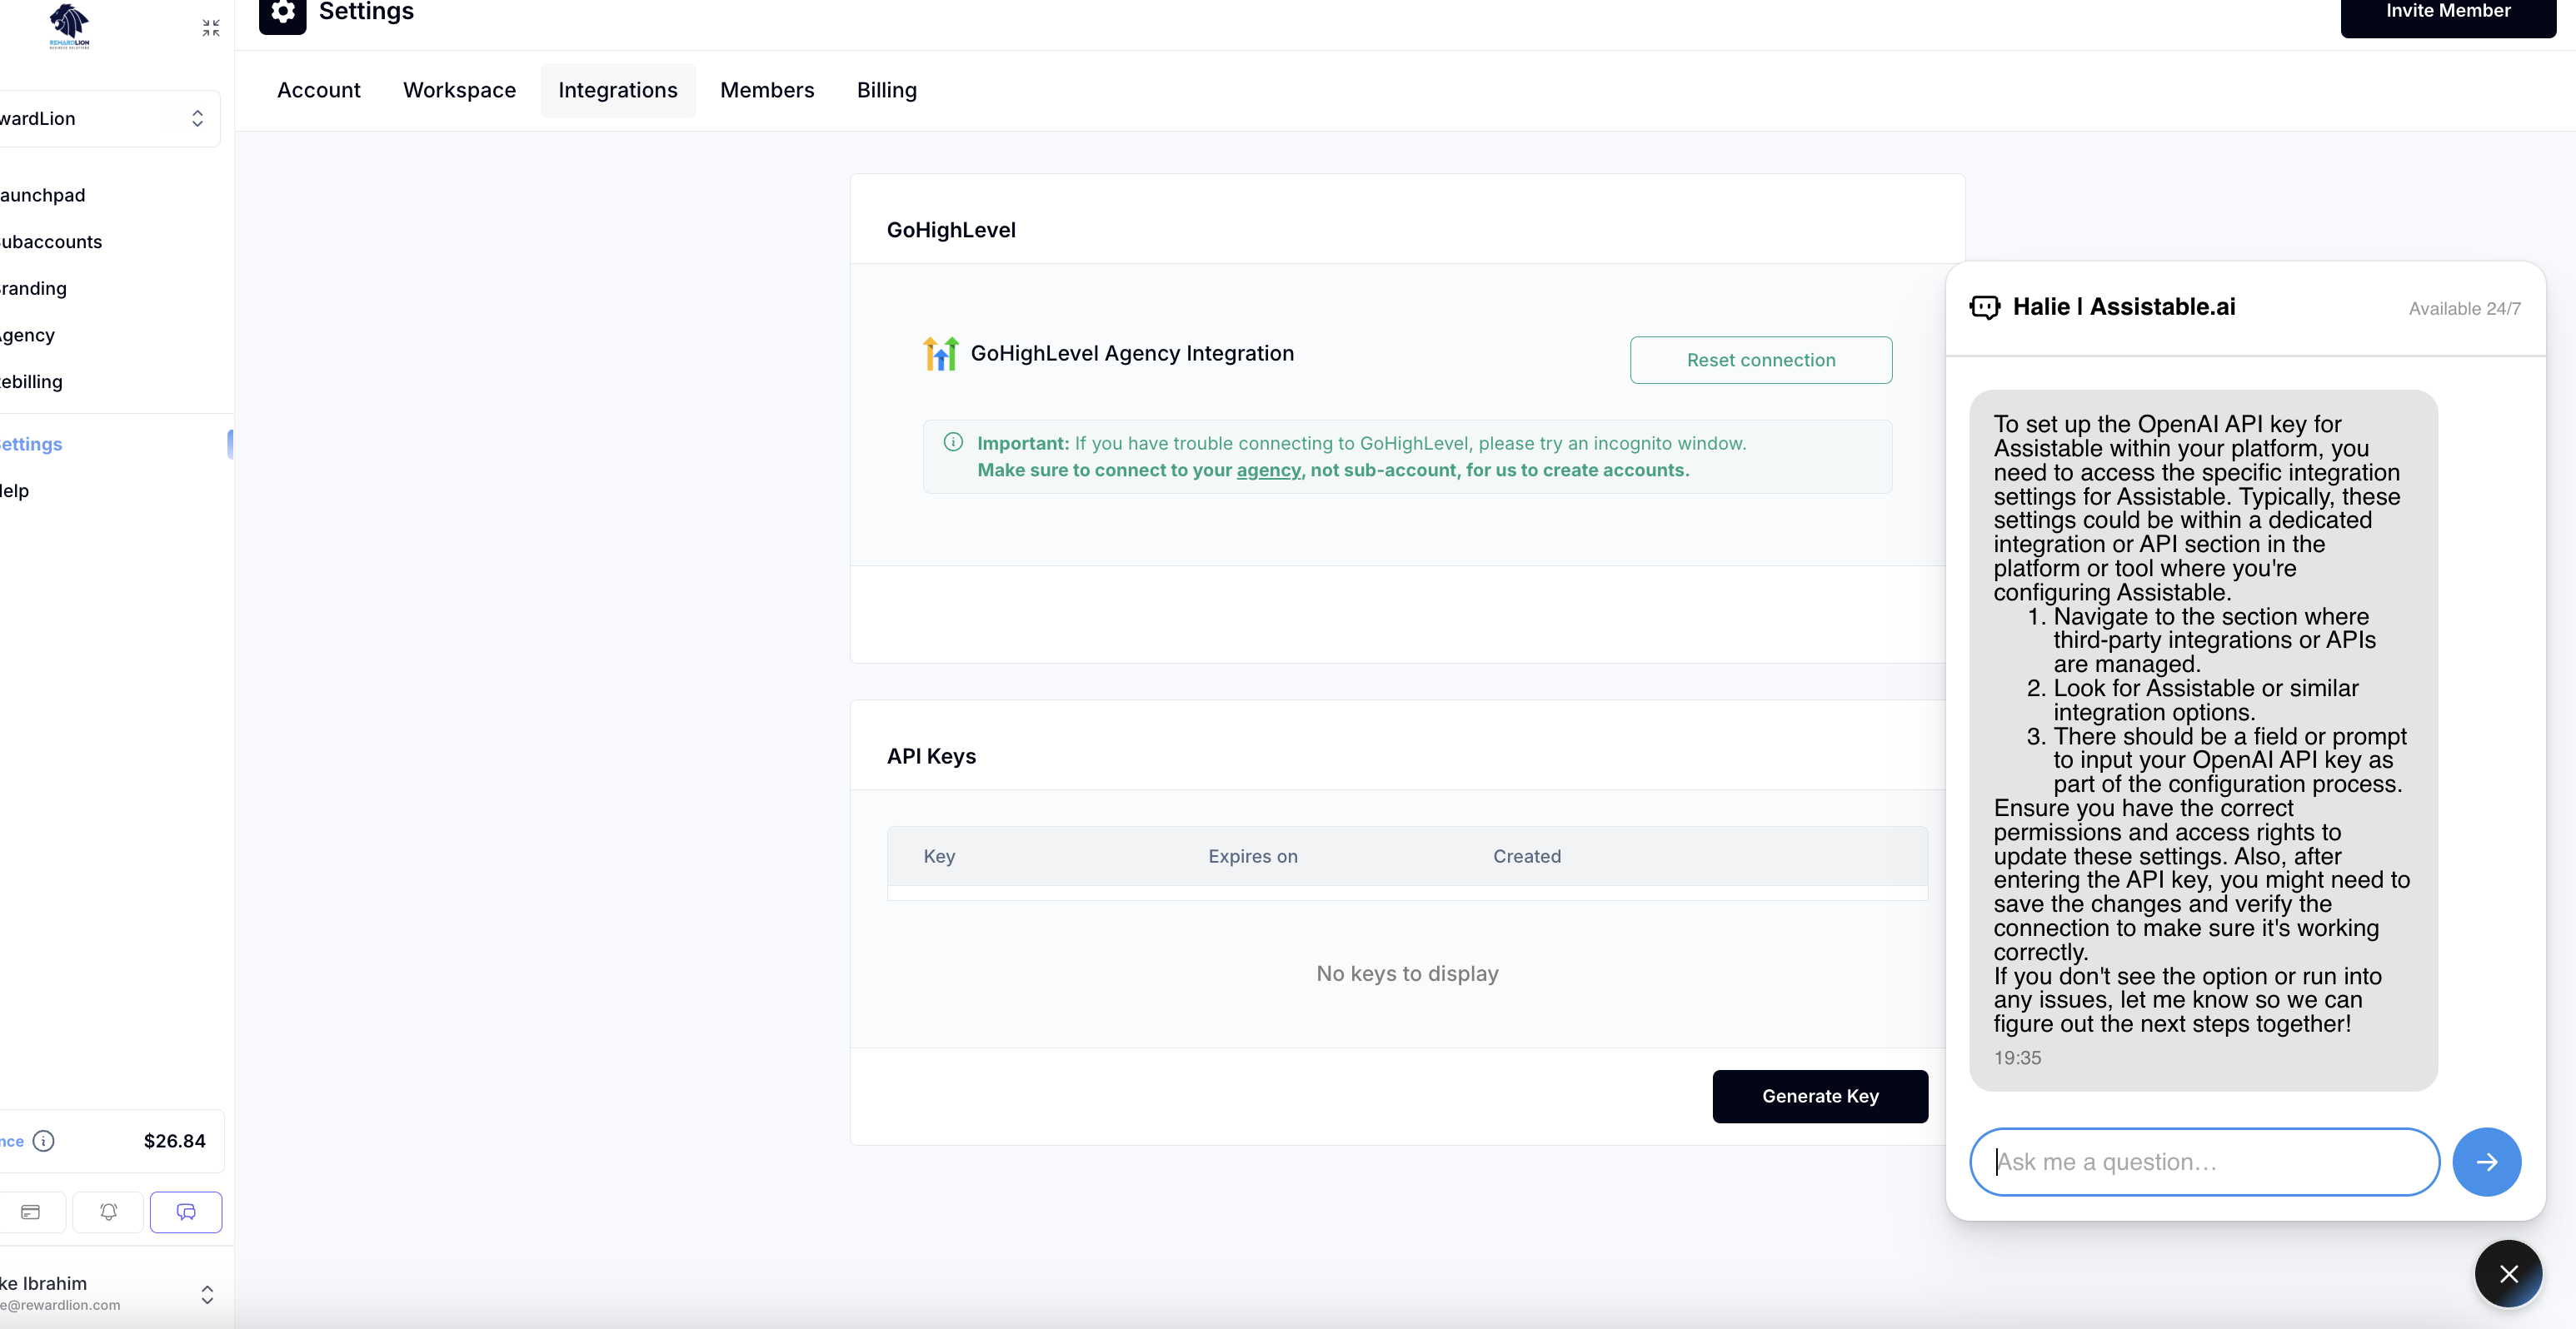Open the credit card billing icon
This screenshot has height=1329, width=2576.
click(31, 1211)
